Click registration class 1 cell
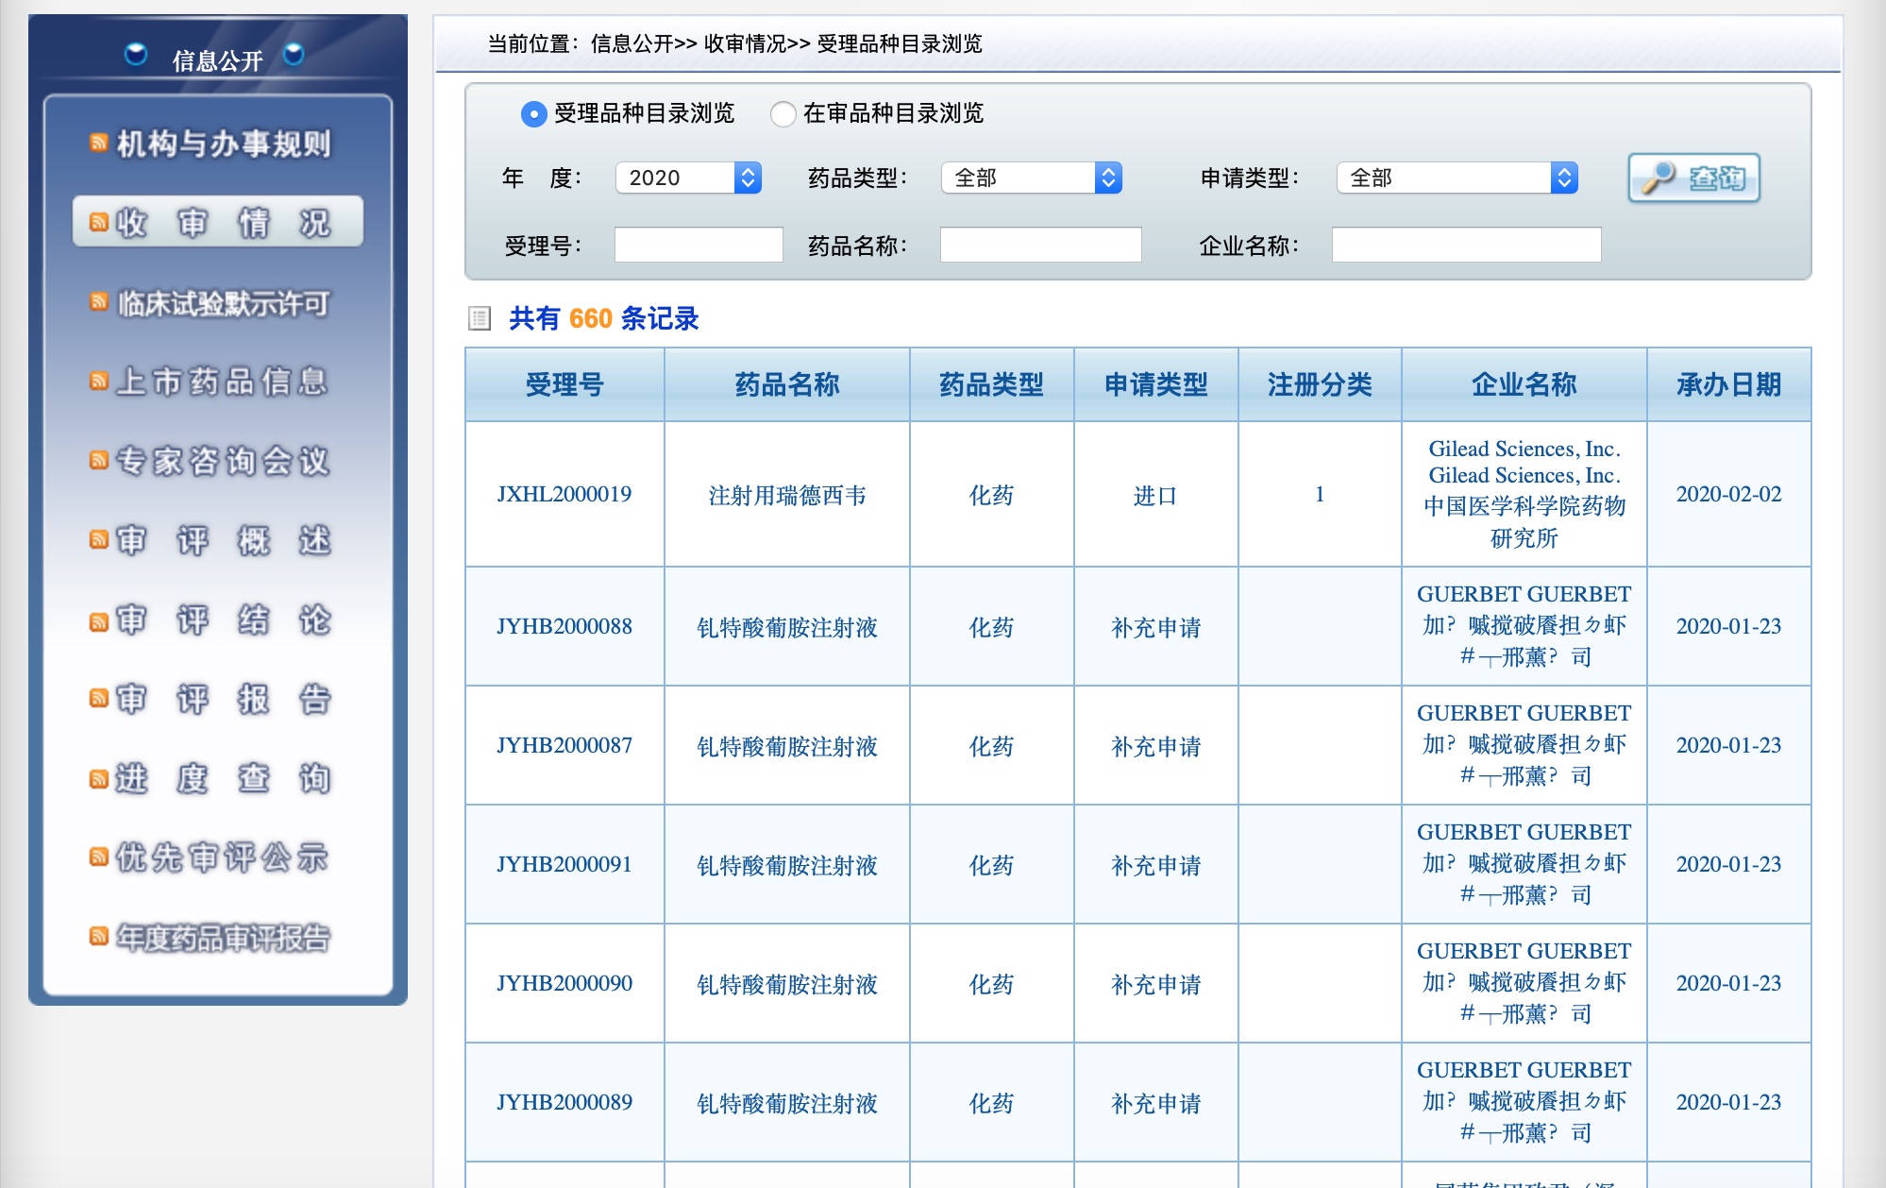1886x1188 pixels. tap(1320, 494)
